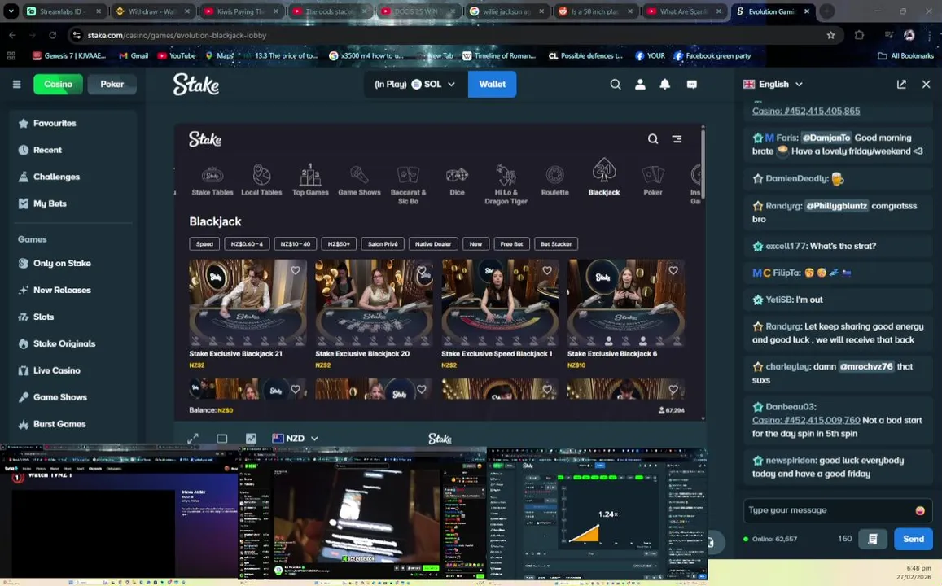Open the notifications bell
This screenshot has width=942, height=586.
point(665,85)
